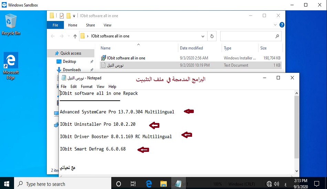327x189 pixels.
Task: Select the Notepad taskbar icon
Action: 178,184
